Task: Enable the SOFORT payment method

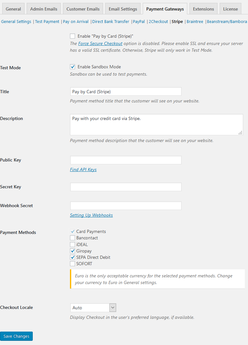Action: coord(72,264)
